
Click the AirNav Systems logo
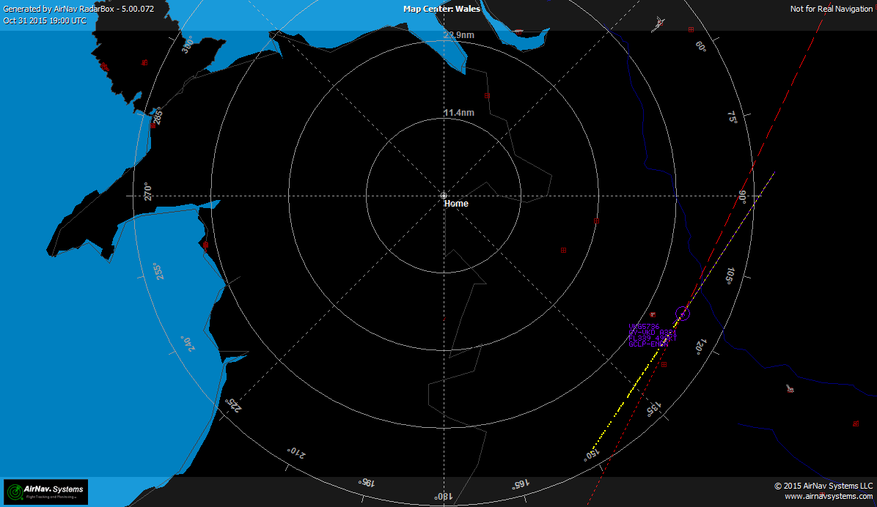(x=45, y=492)
